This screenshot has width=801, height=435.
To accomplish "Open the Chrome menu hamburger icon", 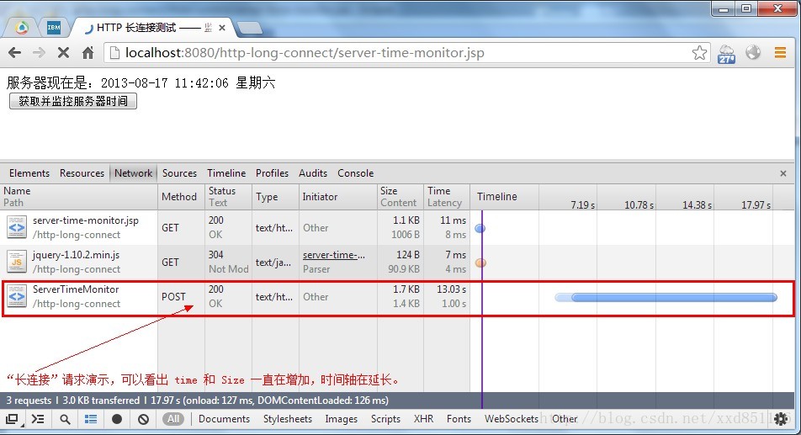I will (780, 52).
